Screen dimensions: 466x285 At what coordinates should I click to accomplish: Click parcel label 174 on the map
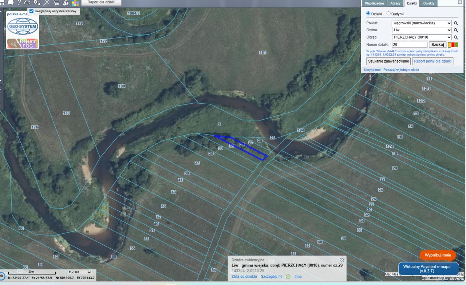tap(390, 146)
